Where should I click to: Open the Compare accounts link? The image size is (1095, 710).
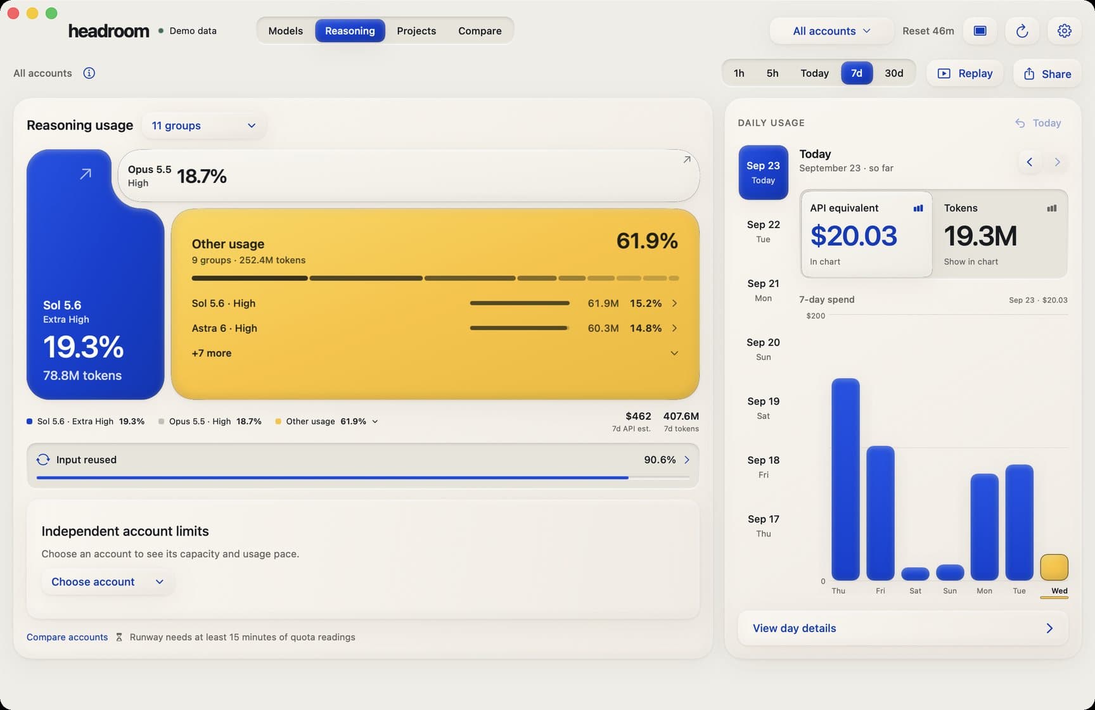click(67, 637)
